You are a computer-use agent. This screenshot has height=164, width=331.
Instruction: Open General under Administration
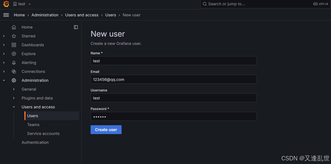pyautogui.click(x=29, y=89)
